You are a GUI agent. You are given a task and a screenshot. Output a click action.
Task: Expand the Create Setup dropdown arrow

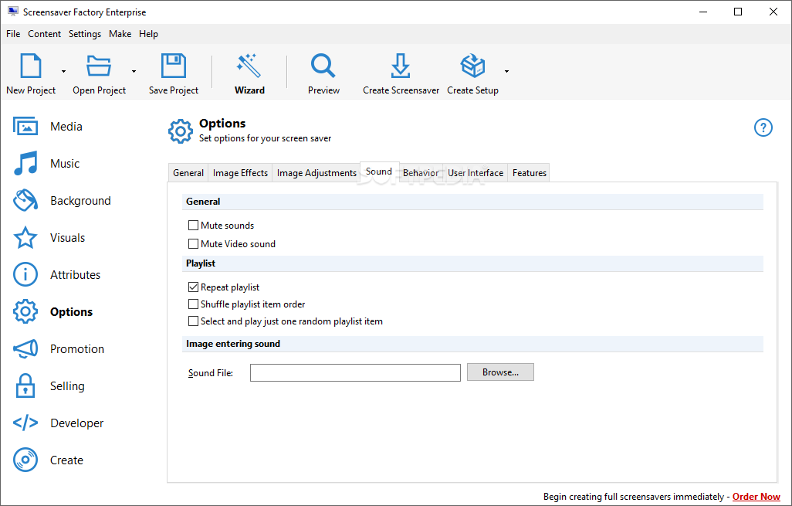coord(506,71)
